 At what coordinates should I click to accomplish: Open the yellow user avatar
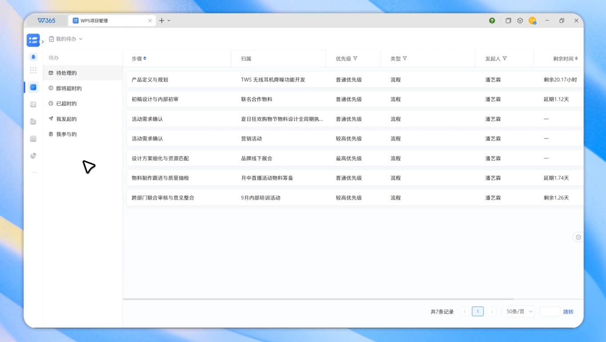(532, 20)
